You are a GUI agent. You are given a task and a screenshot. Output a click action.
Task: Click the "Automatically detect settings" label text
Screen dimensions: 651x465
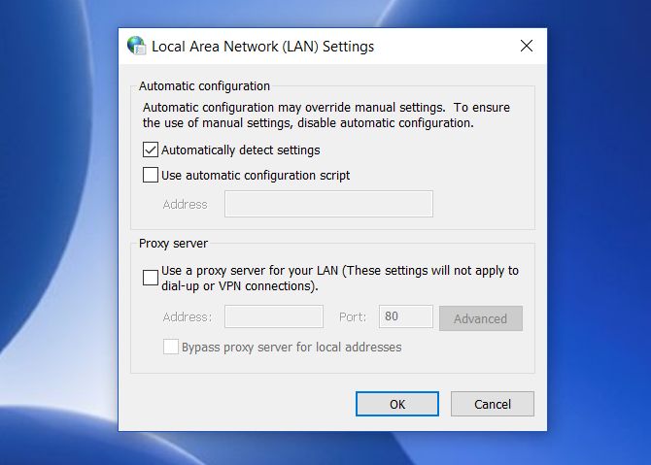point(240,150)
